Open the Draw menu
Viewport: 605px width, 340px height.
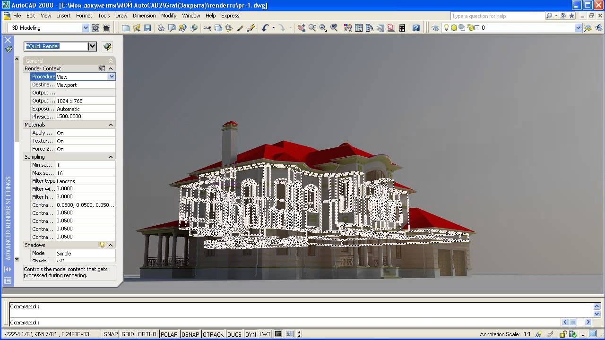[121, 16]
